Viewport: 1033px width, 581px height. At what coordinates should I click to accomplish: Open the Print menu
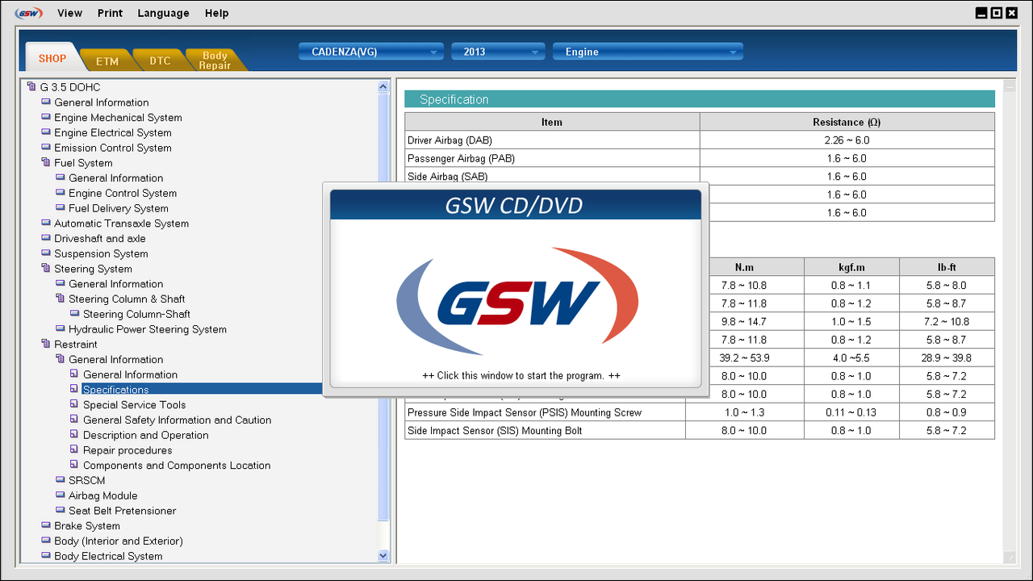pyautogui.click(x=111, y=13)
